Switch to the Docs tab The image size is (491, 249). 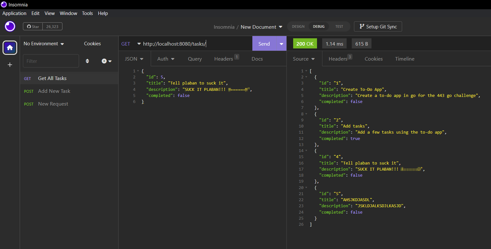[x=257, y=59]
